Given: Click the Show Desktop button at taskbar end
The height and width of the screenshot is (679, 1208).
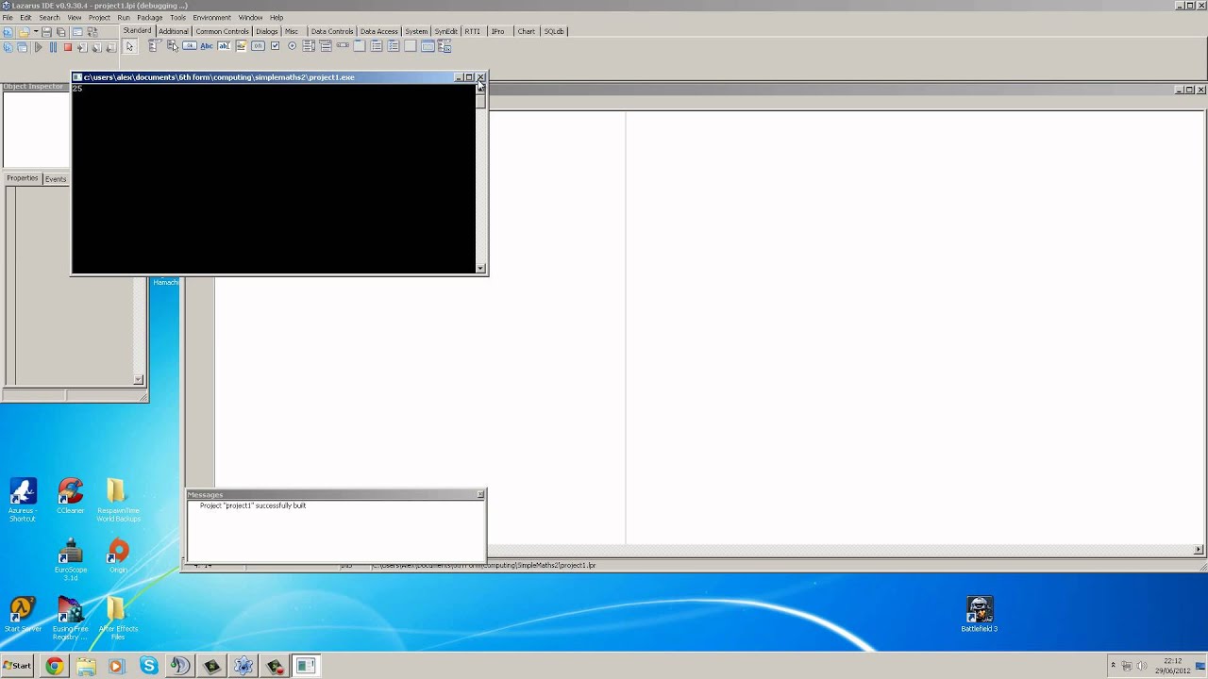Looking at the screenshot, I should [x=1200, y=666].
